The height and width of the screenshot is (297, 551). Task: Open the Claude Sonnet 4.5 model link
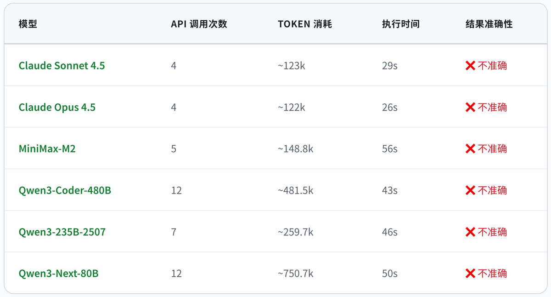click(62, 66)
